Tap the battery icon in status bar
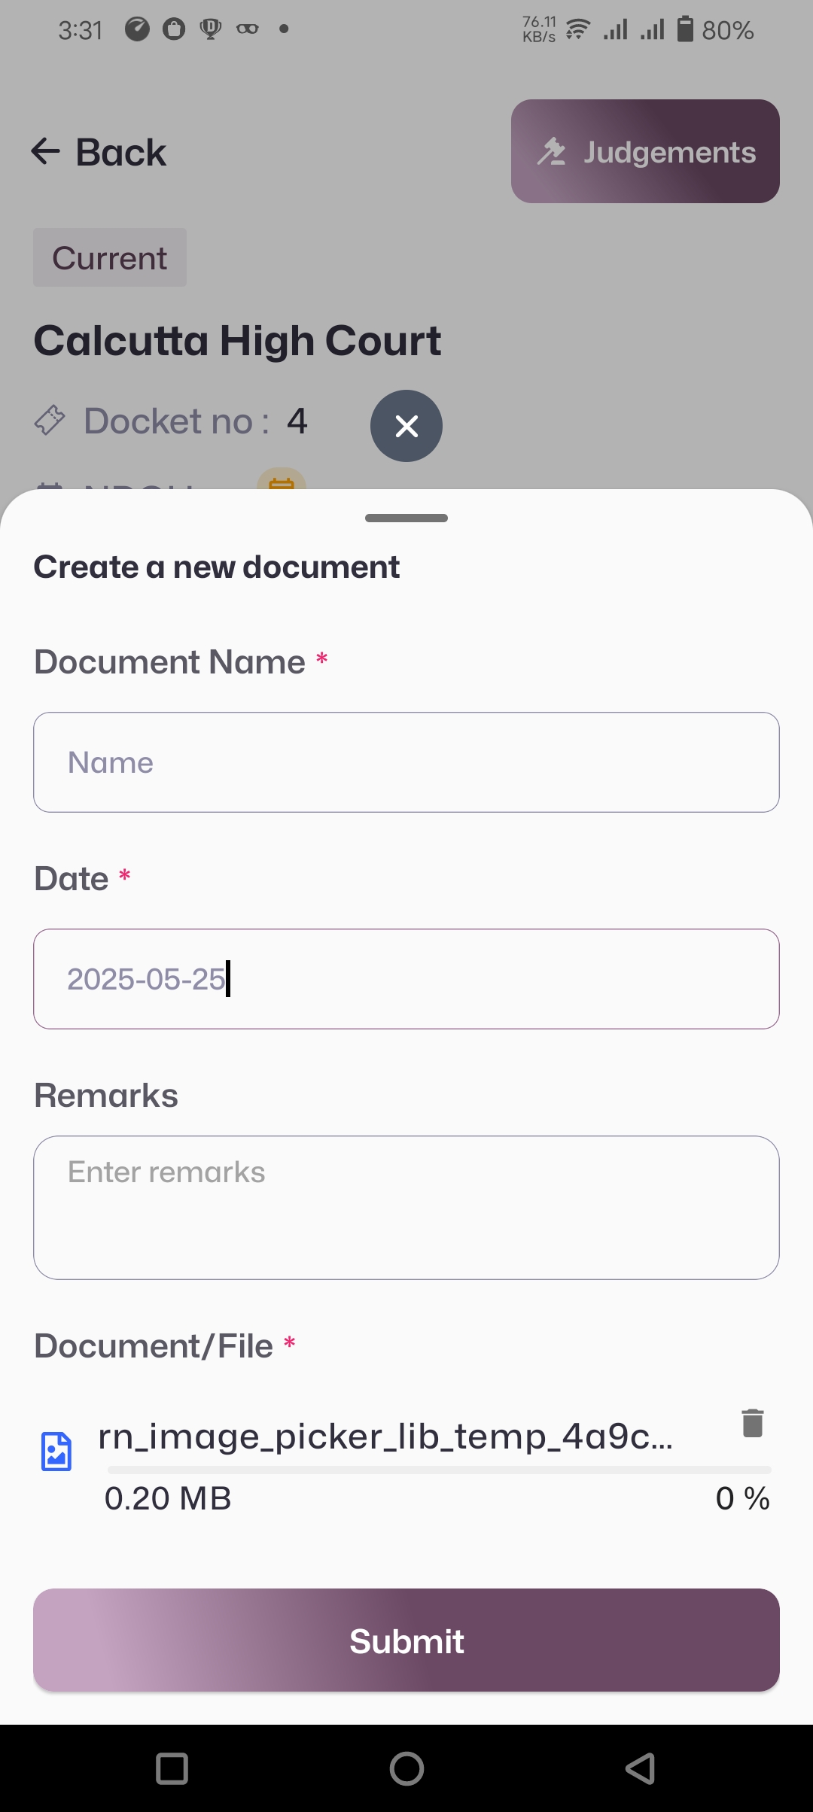The height and width of the screenshot is (1812, 813). point(685,29)
